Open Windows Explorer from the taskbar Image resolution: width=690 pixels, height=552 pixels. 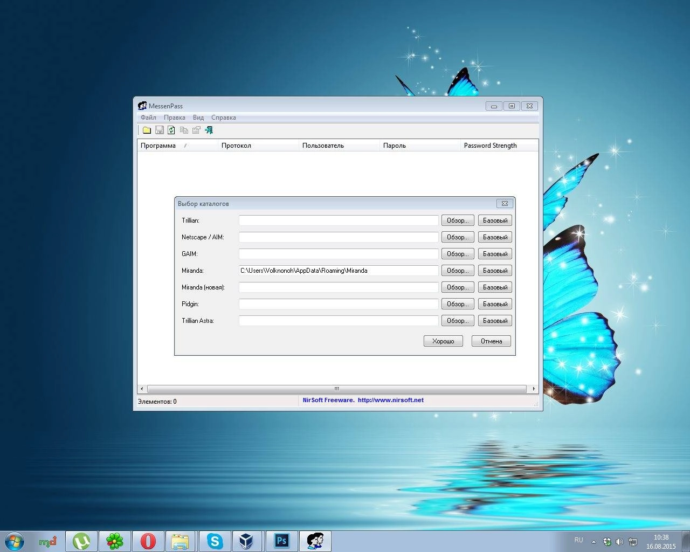tap(181, 541)
